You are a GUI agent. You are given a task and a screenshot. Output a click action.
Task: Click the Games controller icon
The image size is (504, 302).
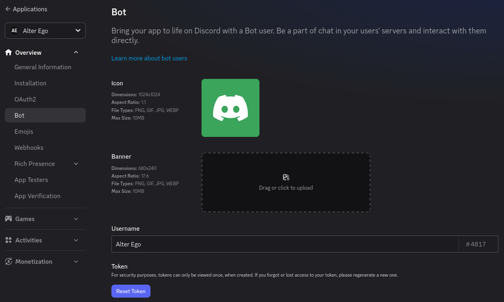click(x=8, y=219)
